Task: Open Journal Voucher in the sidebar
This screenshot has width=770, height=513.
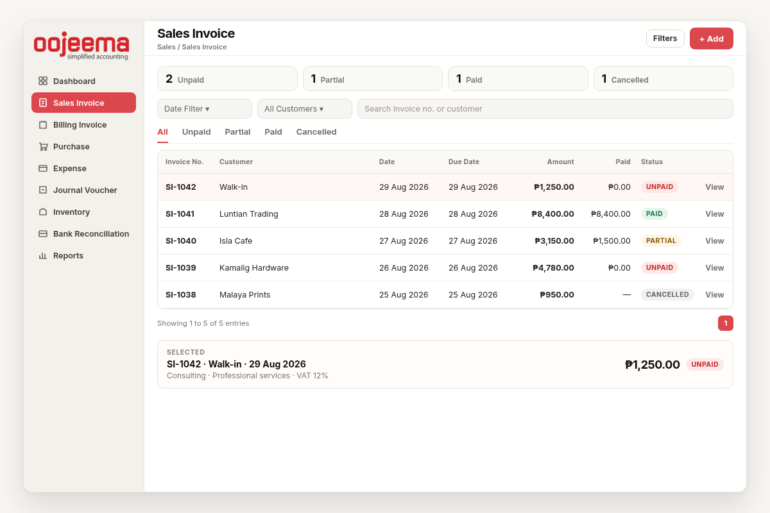Action: click(x=83, y=190)
